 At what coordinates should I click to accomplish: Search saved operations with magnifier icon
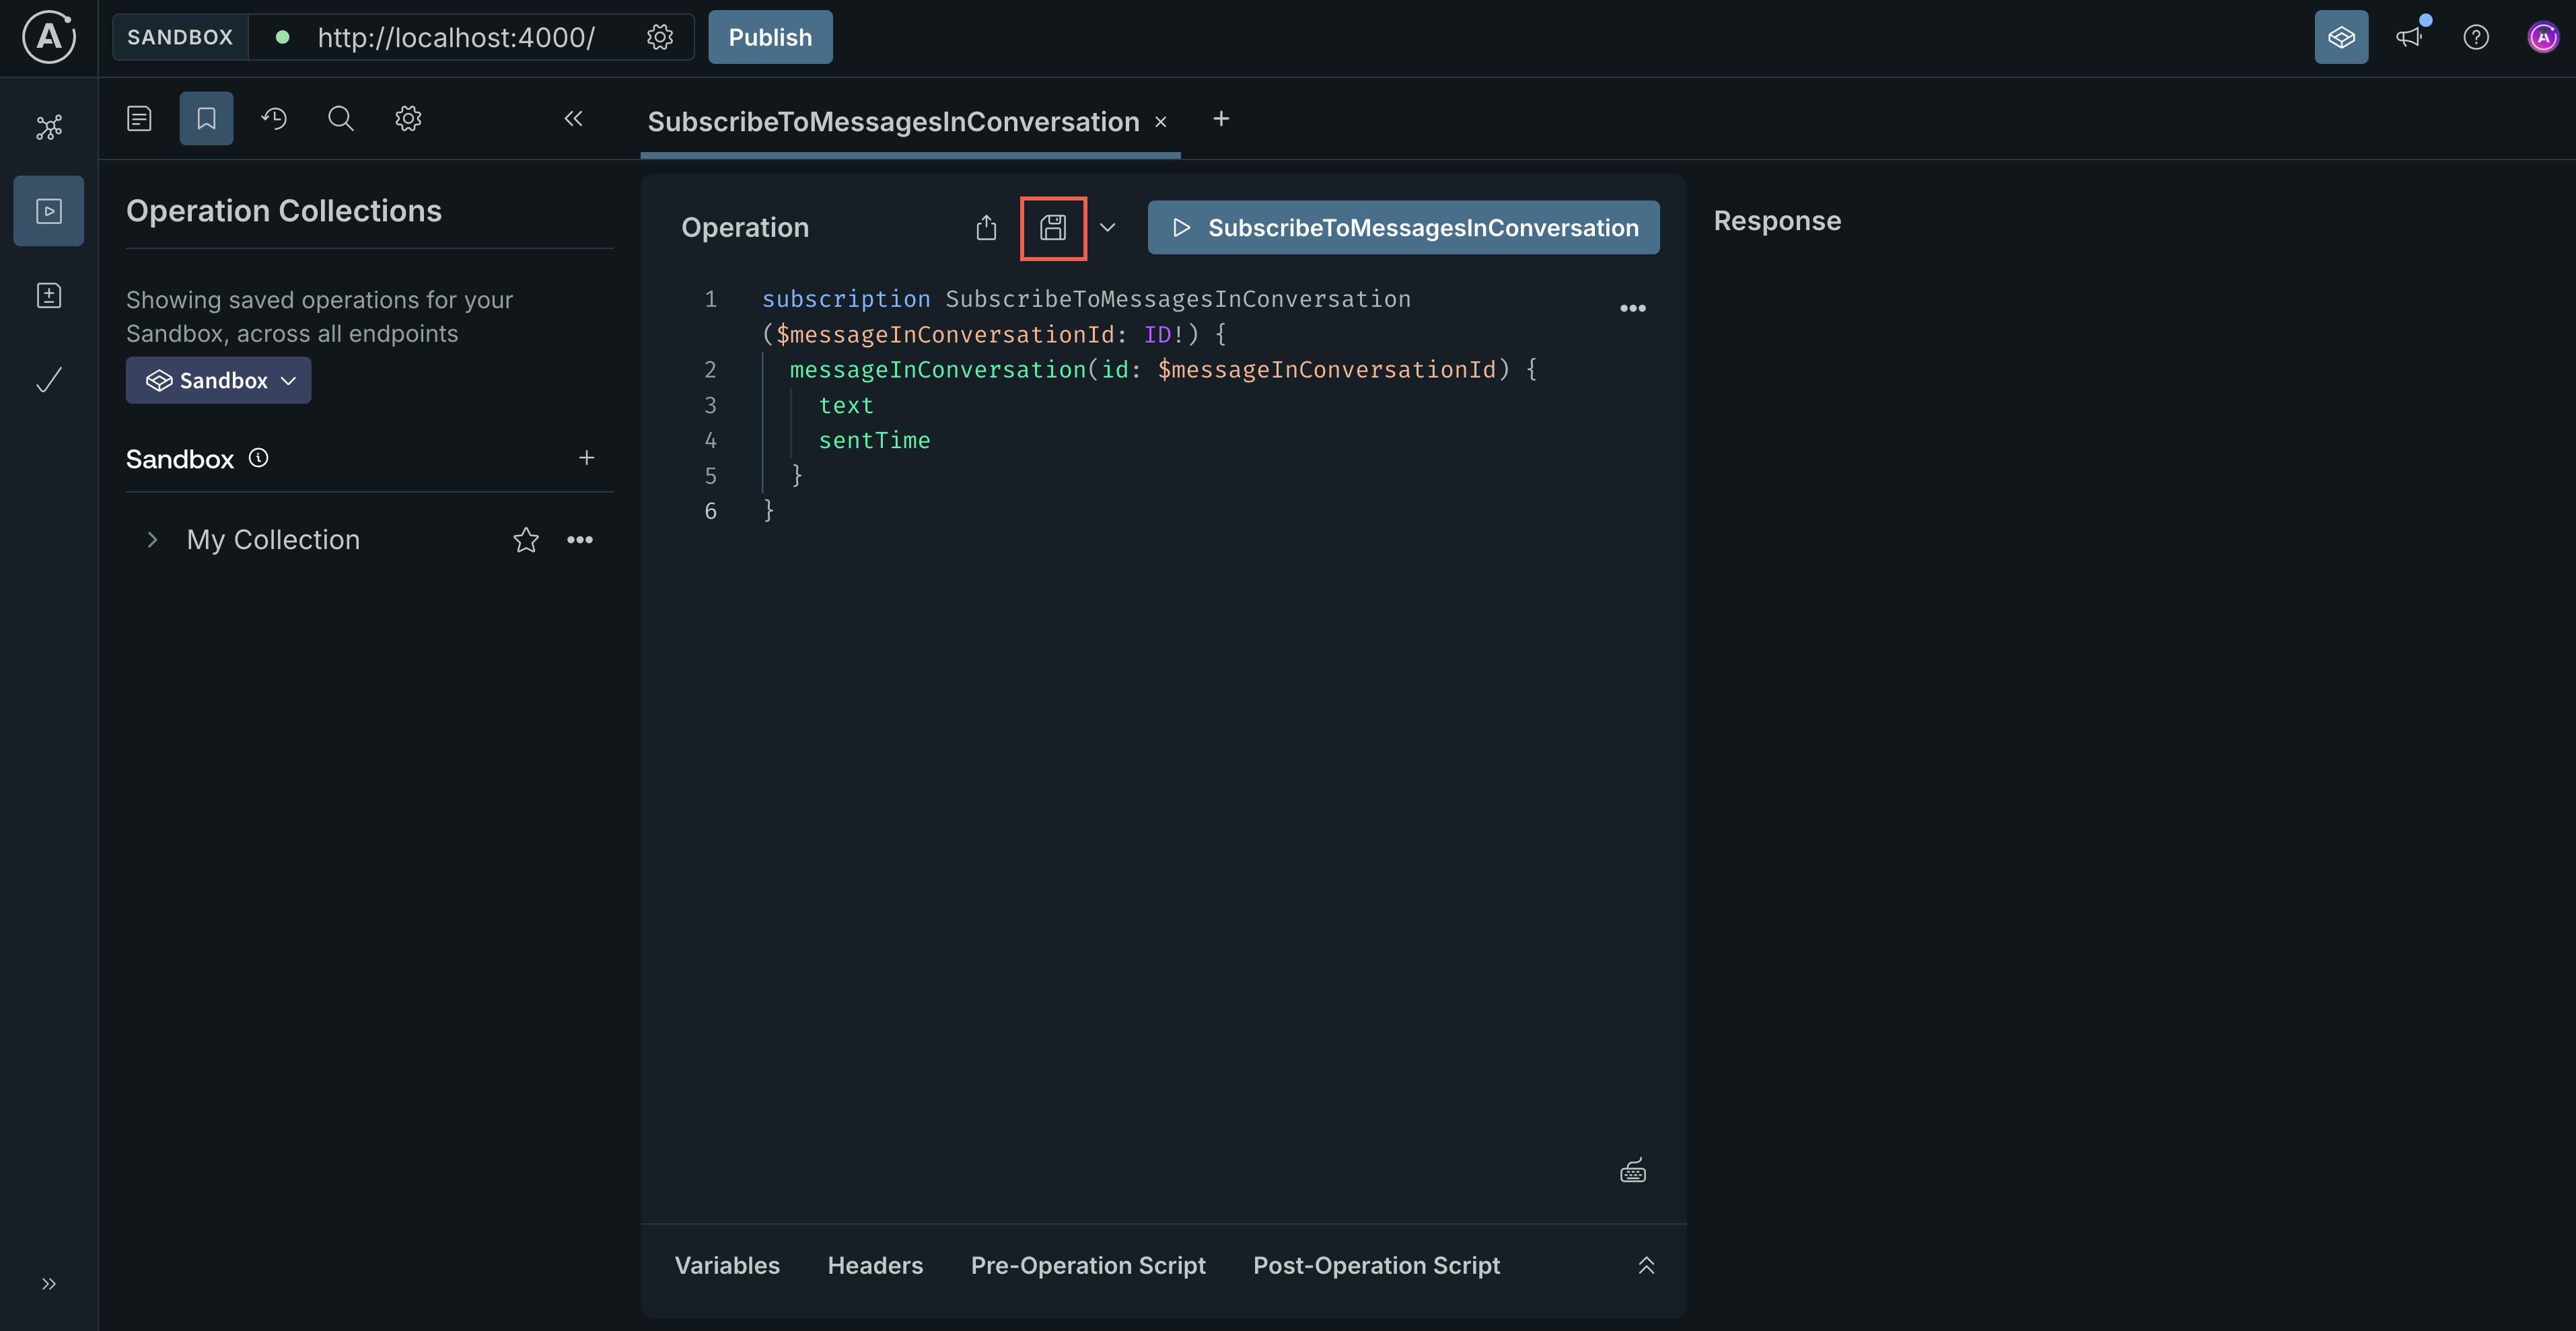(340, 118)
